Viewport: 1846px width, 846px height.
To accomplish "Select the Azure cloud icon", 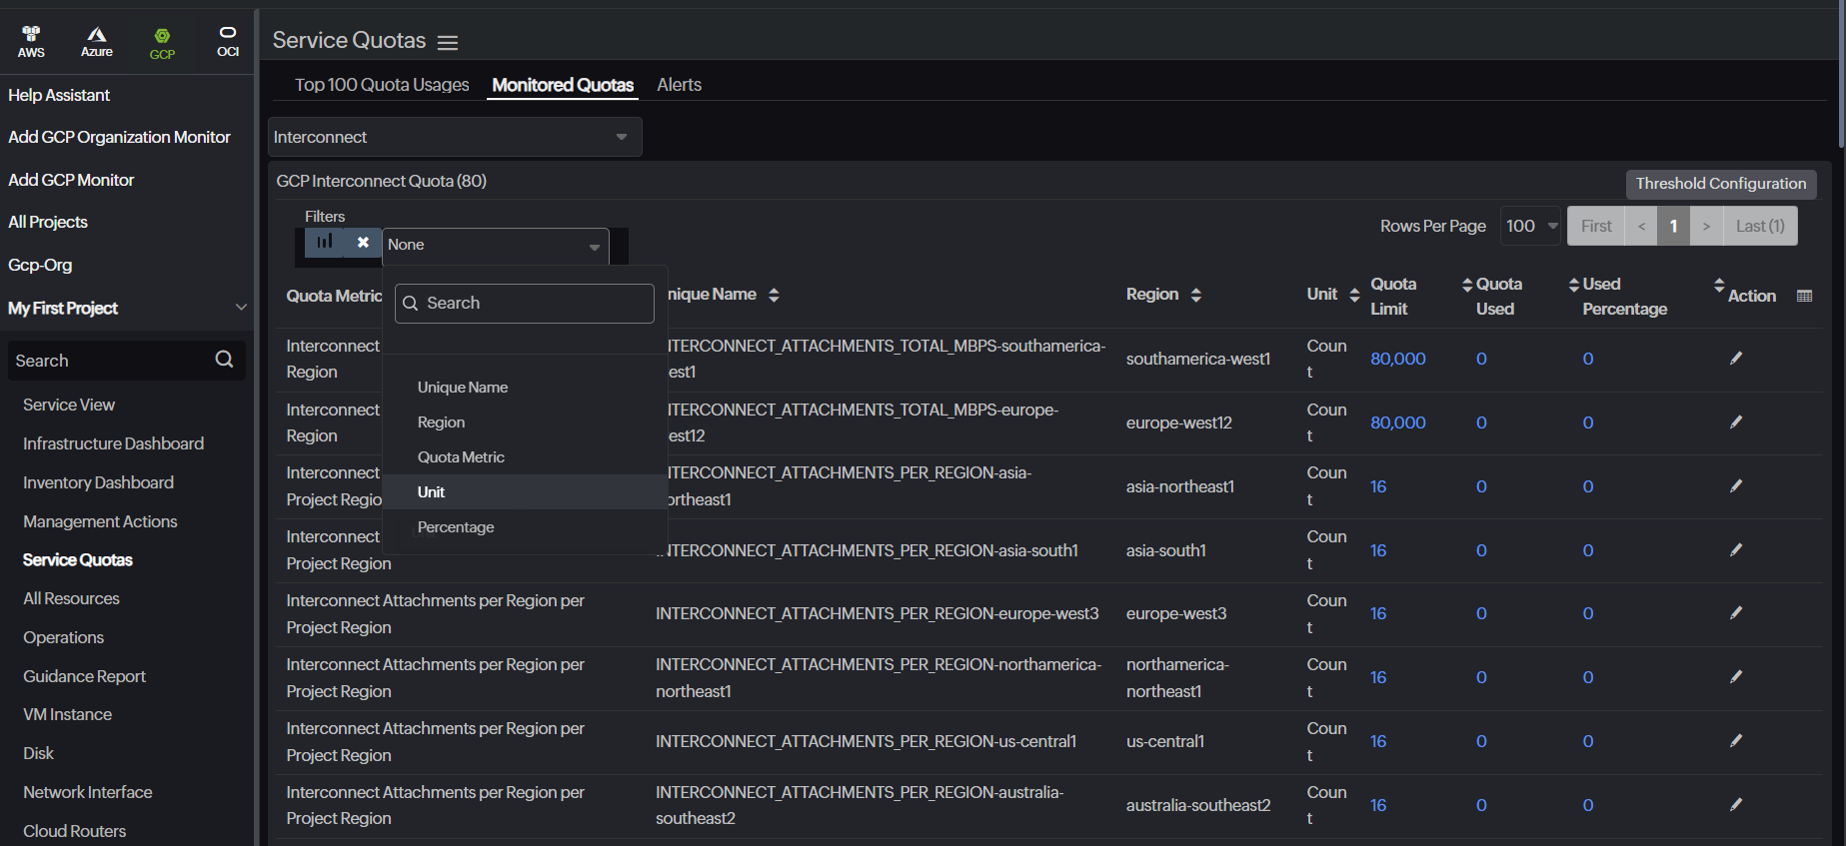I will coord(97,41).
